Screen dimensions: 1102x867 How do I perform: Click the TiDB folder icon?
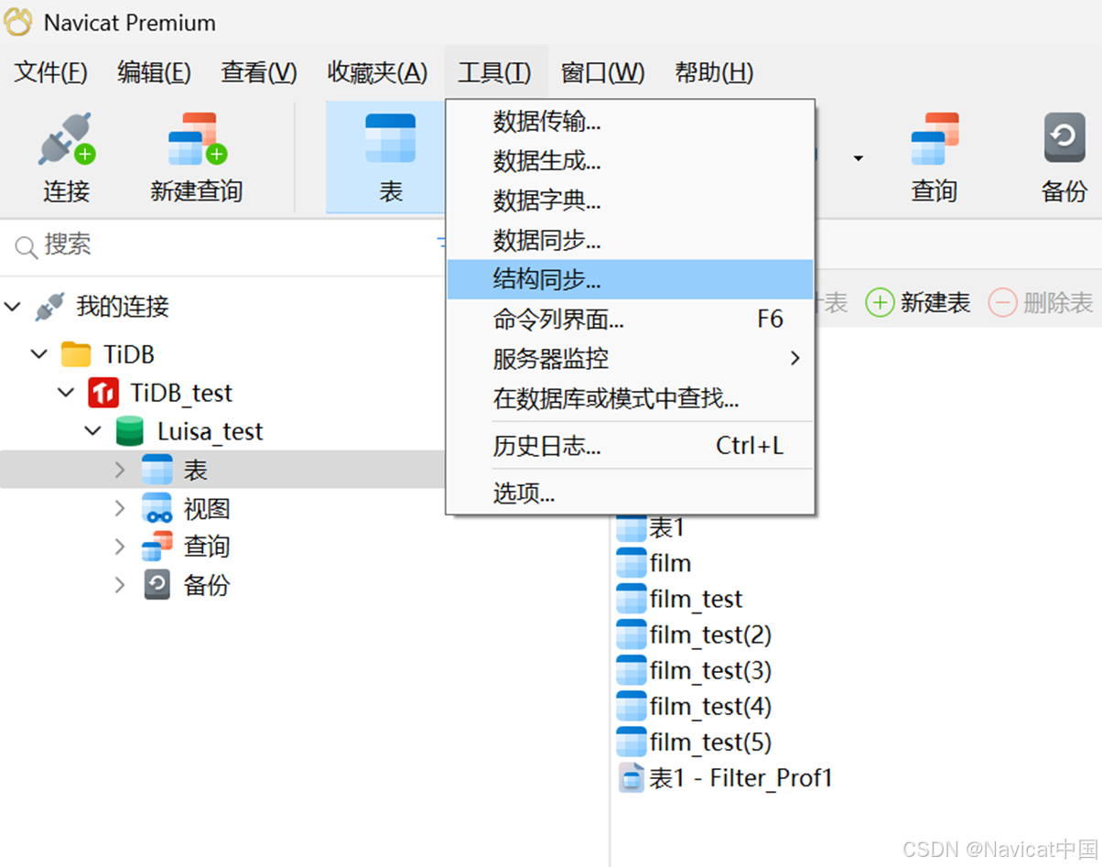pyautogui.click(x=76, y=354)
